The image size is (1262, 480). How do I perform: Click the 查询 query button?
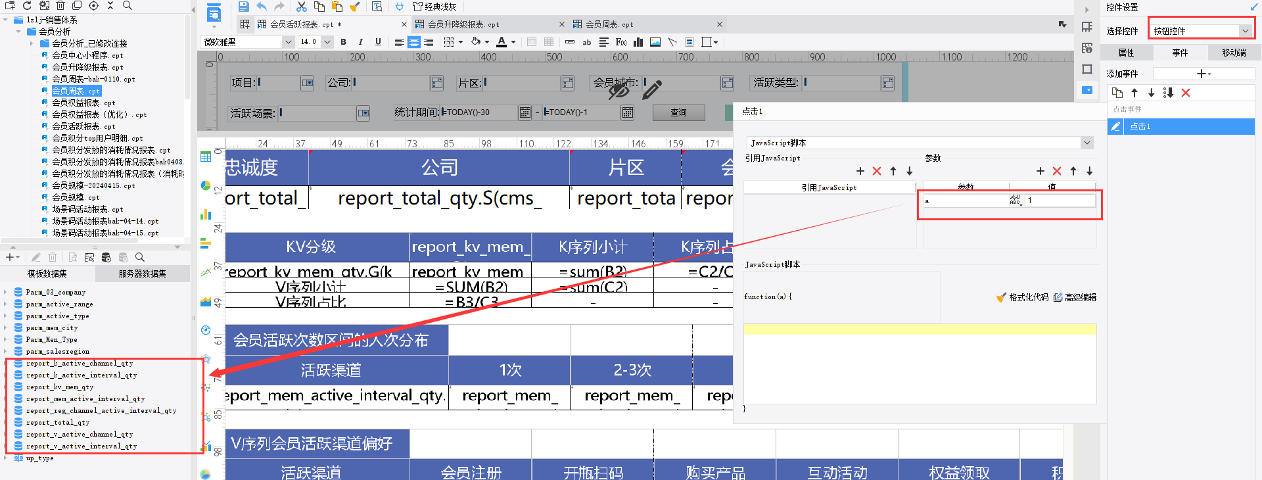tap(678, 112)
